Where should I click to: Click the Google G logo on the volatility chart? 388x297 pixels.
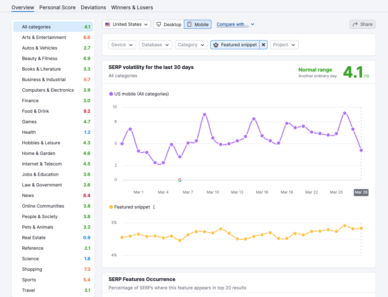pos(180,180)
